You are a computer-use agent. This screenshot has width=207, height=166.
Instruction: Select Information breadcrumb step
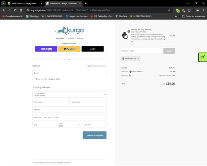(60, 38)
